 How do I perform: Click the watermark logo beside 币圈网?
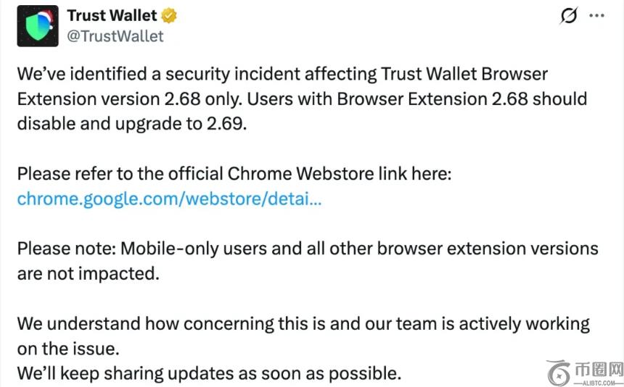(560, 372)
